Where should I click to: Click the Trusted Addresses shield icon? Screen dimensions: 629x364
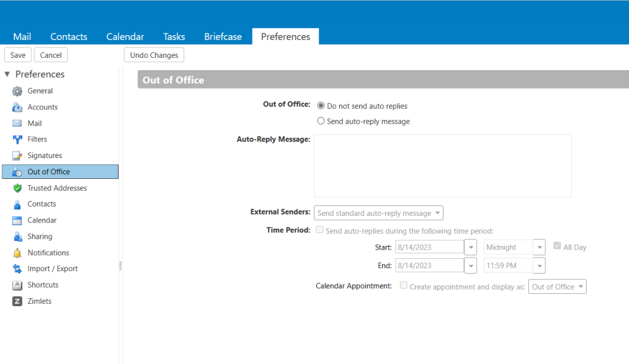[17, 188]
